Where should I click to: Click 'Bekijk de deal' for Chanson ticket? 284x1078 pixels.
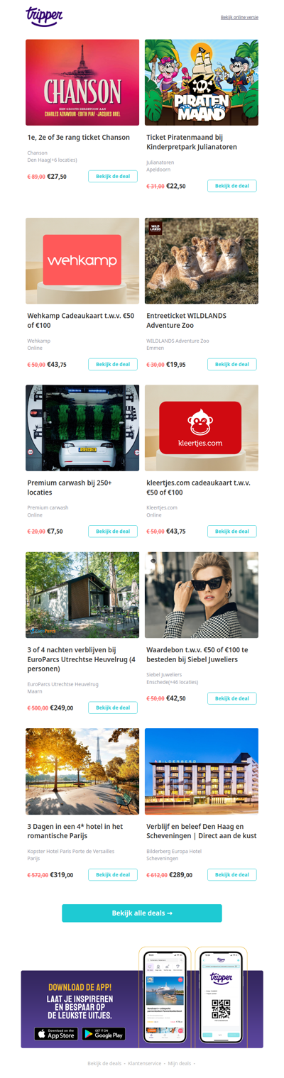coord(113,176)
